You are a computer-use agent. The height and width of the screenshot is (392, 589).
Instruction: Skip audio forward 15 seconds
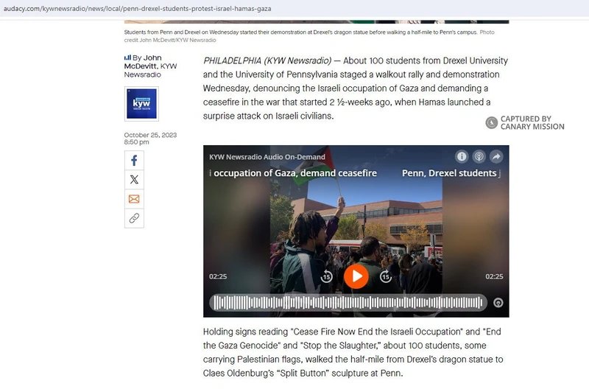pyautogui.click(x=385, y=276)
